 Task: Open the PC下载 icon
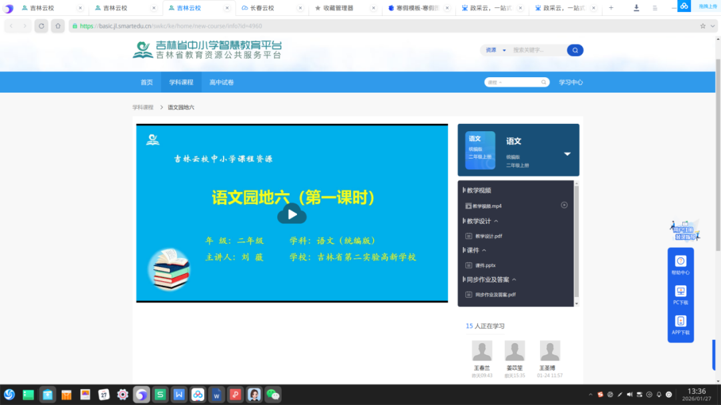680,295
